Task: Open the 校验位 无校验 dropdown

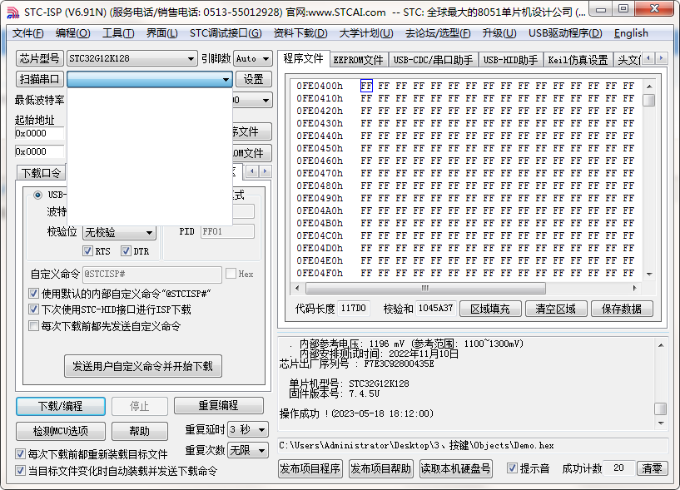Action: [x=149, y=233]
